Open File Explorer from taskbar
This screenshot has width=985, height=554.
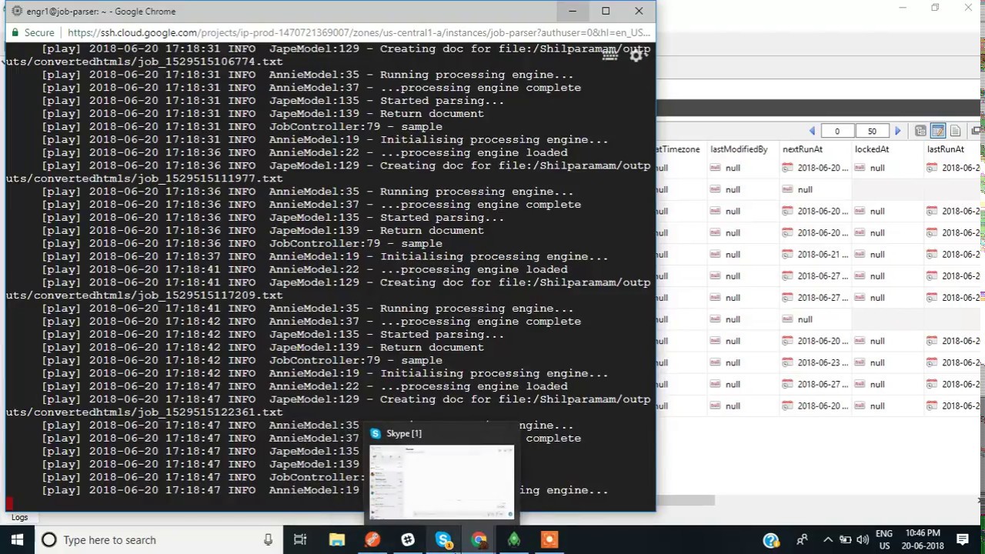tap(336, 539)
